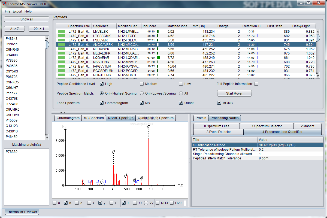This screenshot has width=327, height=218.
Task: Toggle the >2 charge checkbox
Action: 146,203
